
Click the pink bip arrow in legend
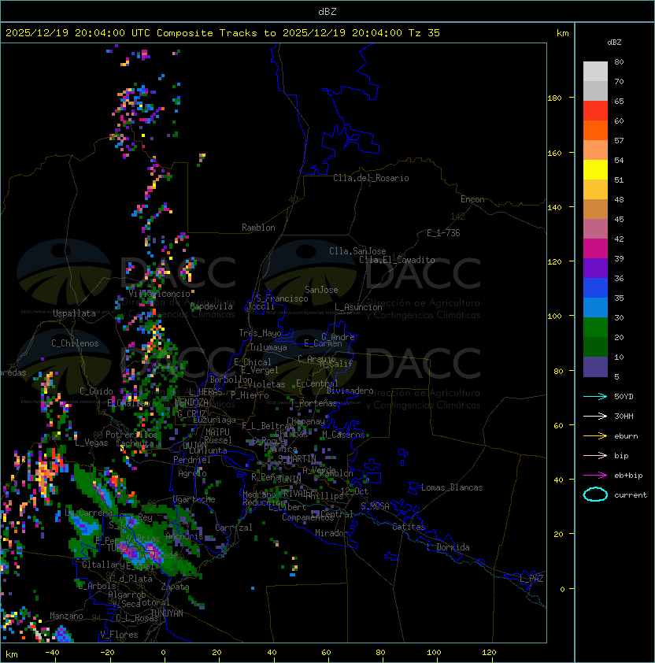(595, 455)
